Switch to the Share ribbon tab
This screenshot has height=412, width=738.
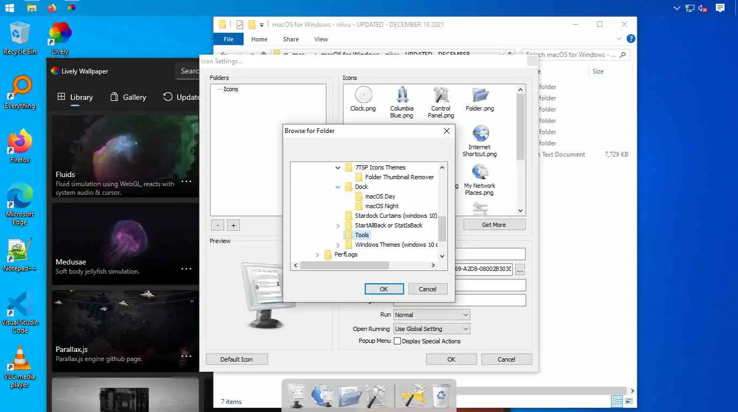(291, 39)
